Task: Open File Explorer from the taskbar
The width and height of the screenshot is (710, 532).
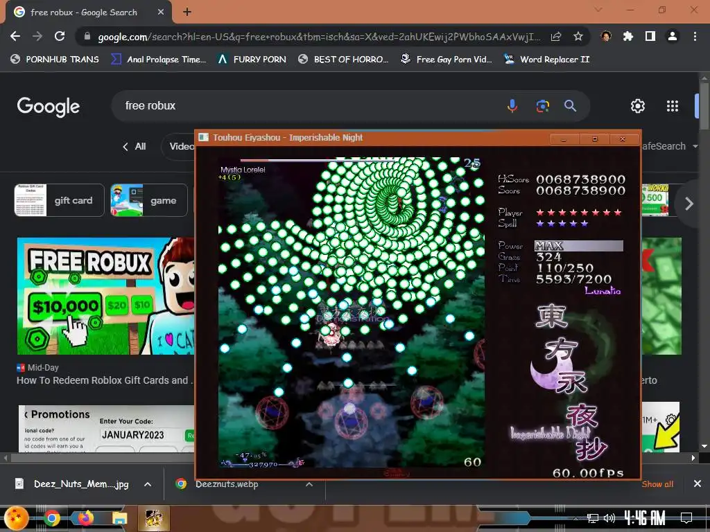Action: coord(119,518)
